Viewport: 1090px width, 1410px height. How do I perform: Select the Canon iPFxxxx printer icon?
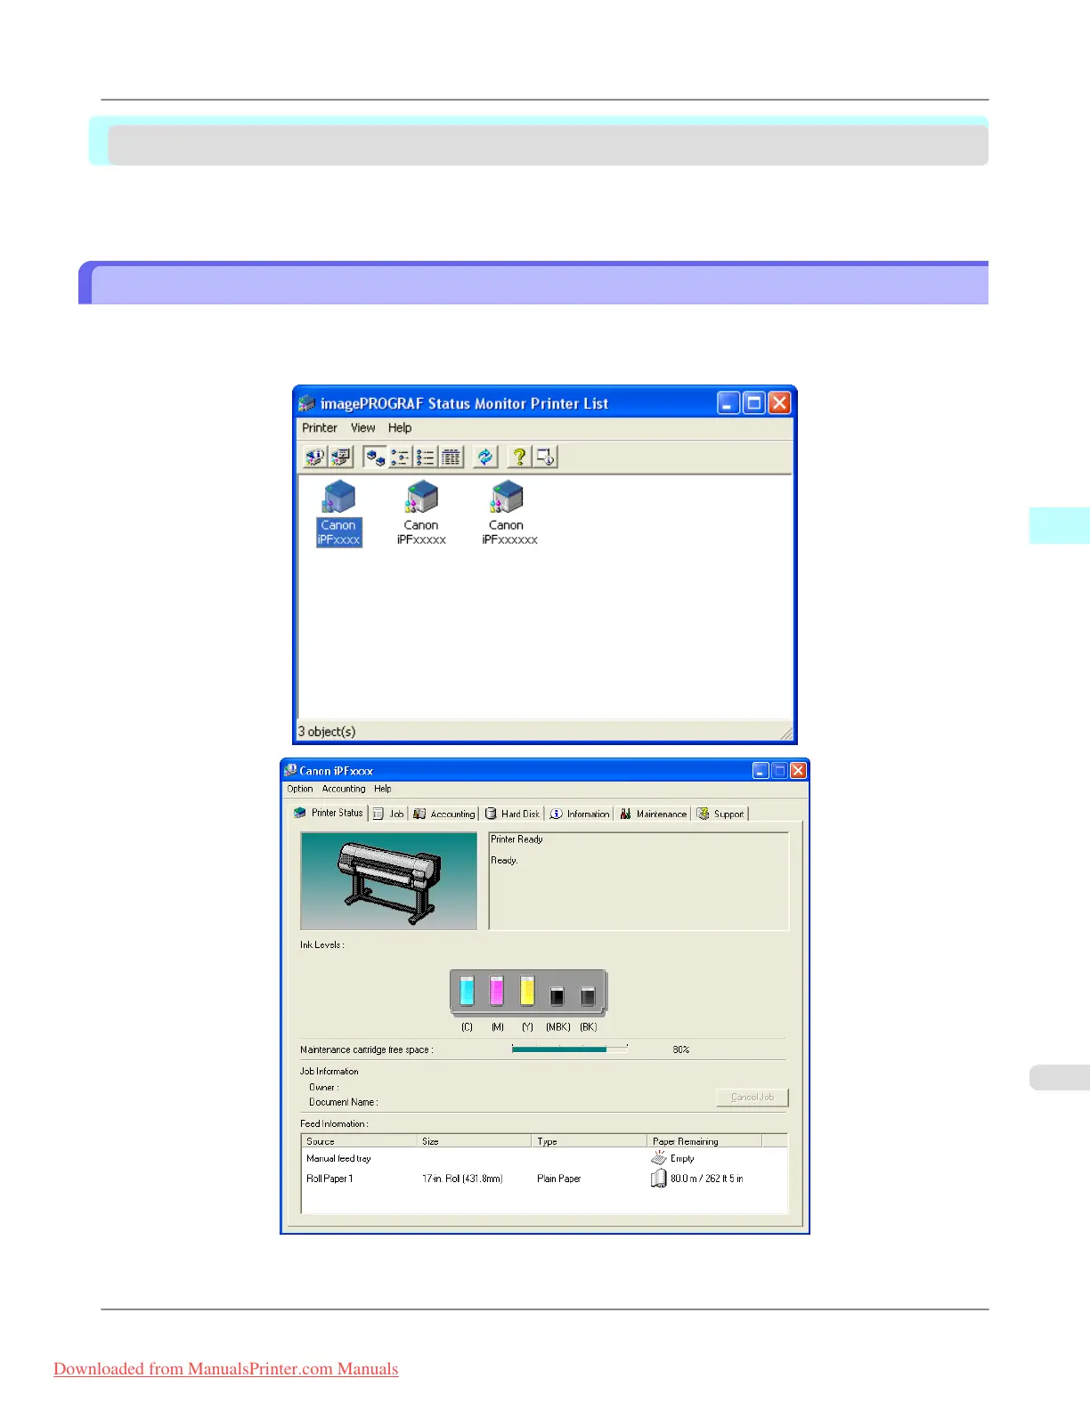coord(338,514)
